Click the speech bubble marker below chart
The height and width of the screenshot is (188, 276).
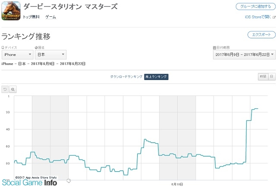click(69, 181)
